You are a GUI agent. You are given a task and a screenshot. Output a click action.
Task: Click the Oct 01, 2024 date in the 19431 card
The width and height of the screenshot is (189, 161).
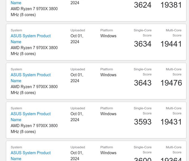click(x=77, y=117)
